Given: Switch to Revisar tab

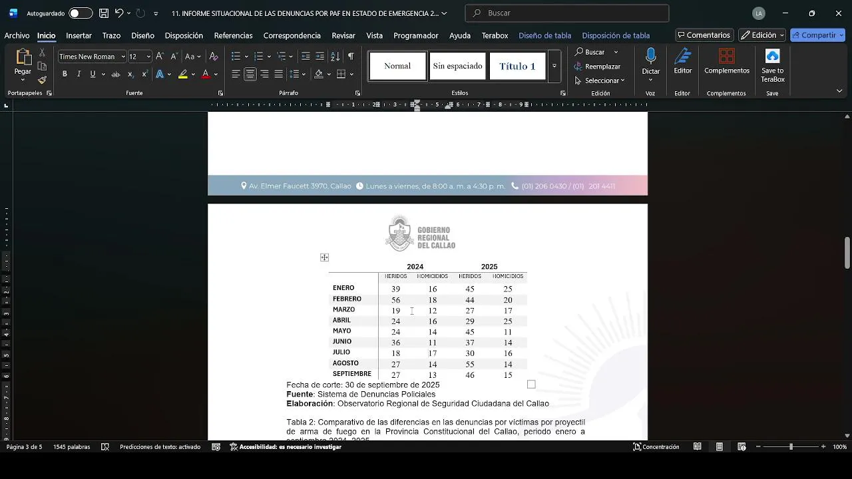Looking at the screenshot, I should [x=343, y=35].
